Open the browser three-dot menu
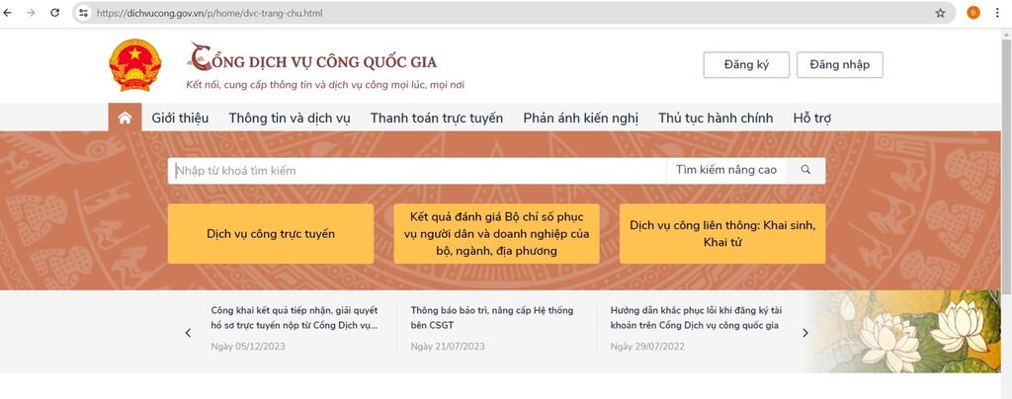1012x399 pixels. tap(999, 14)
